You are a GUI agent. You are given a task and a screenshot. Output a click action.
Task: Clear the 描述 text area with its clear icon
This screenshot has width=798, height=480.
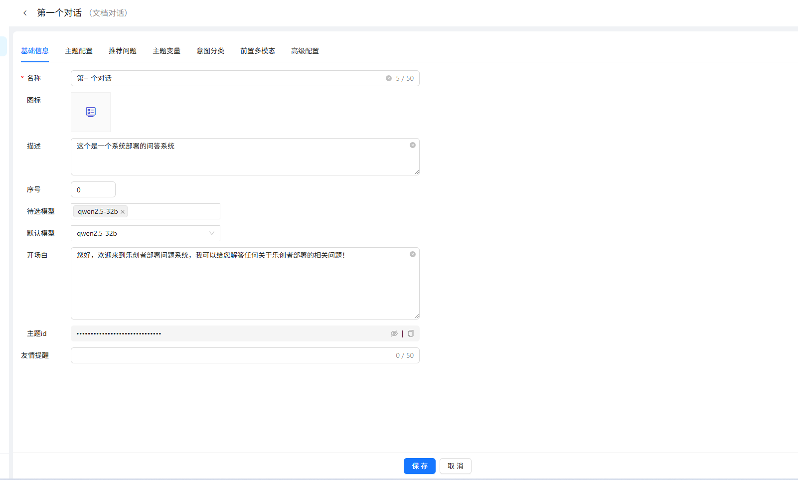(x=413, y=145)
